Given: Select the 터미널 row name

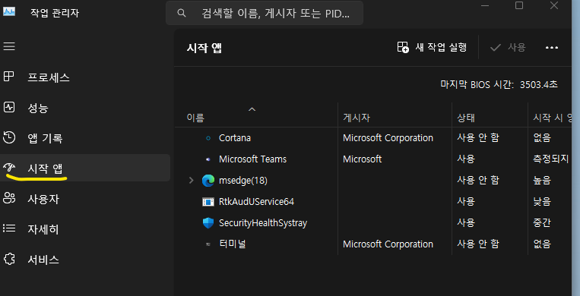Looking at the screenshot, I should point(233,244).
